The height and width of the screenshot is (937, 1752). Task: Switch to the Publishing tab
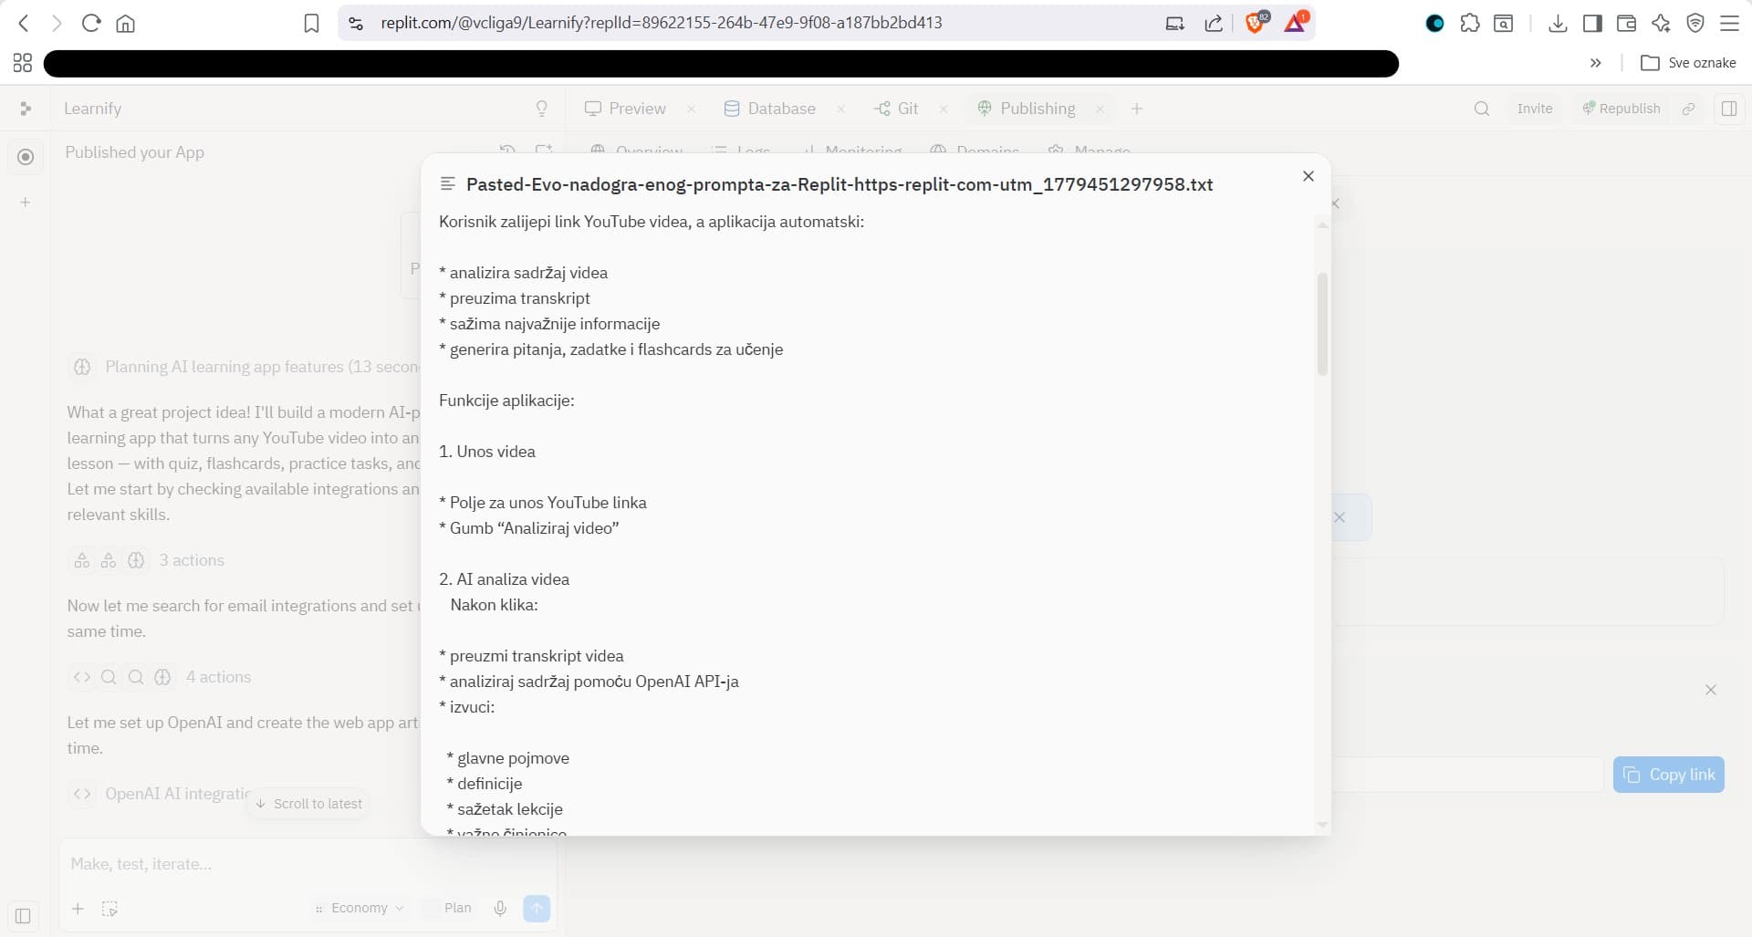pos(1027,109)
